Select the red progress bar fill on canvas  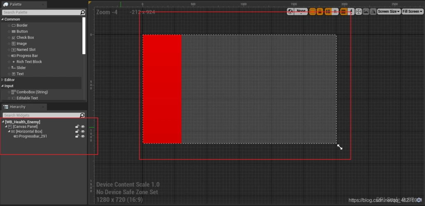pyautogui.click(x=162, y=89)
